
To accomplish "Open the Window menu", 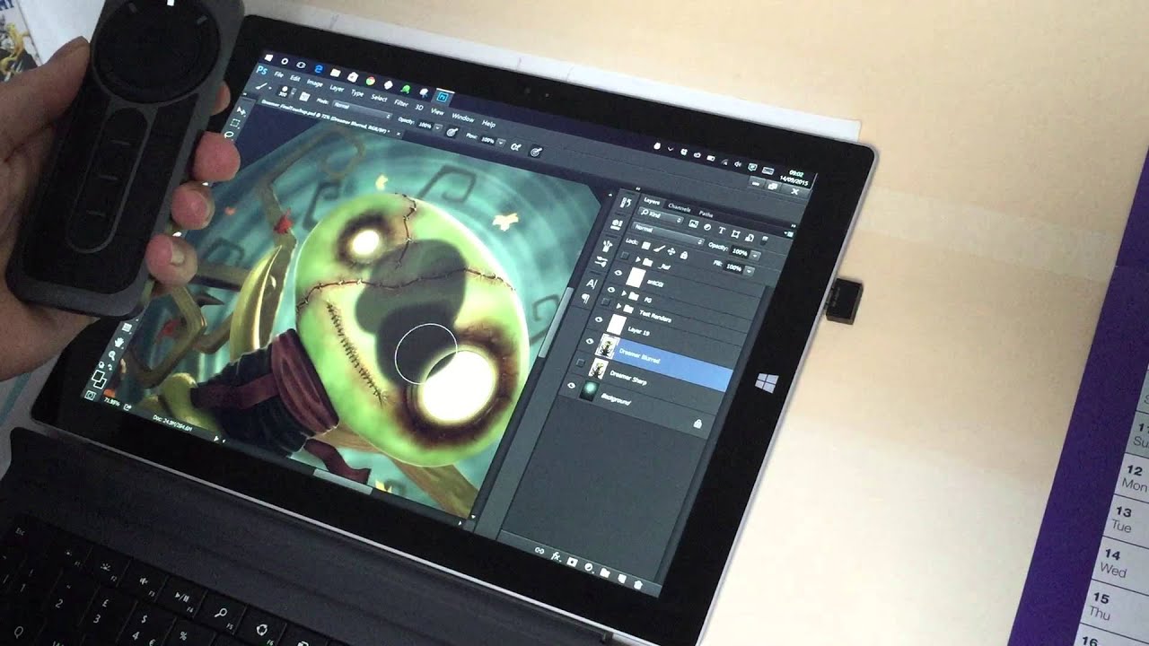I will [463, 118].
